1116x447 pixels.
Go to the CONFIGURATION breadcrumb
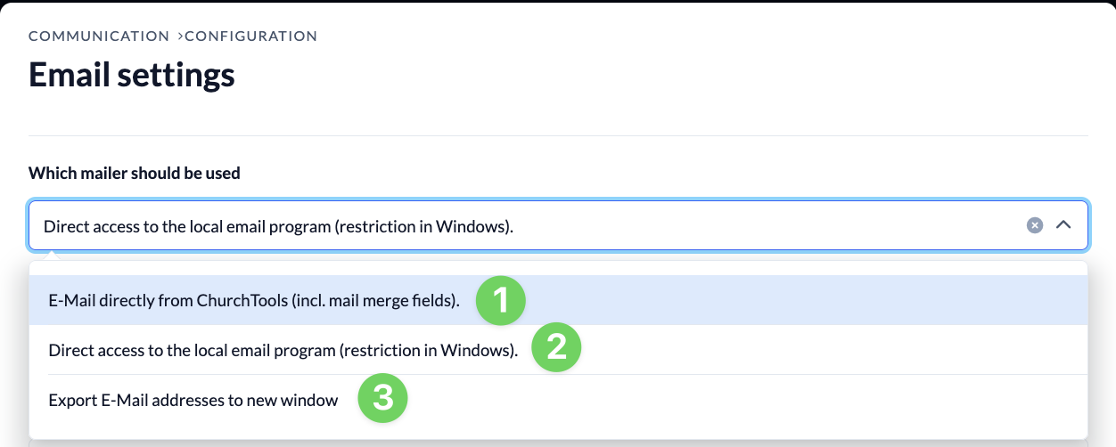[x=250, y=37]
